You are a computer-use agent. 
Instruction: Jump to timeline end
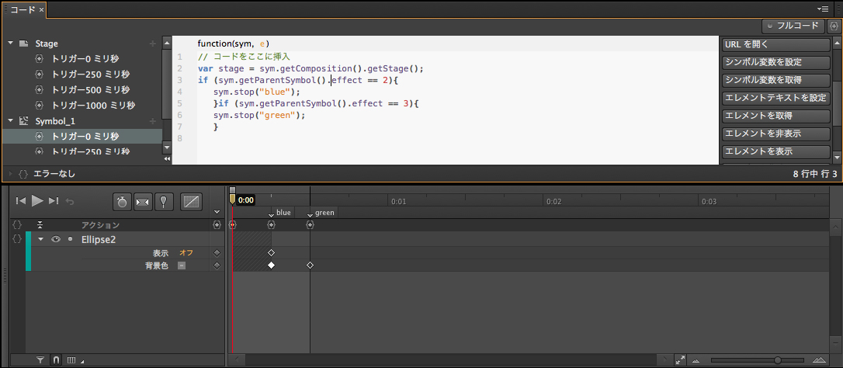click(x=54, y=200)
